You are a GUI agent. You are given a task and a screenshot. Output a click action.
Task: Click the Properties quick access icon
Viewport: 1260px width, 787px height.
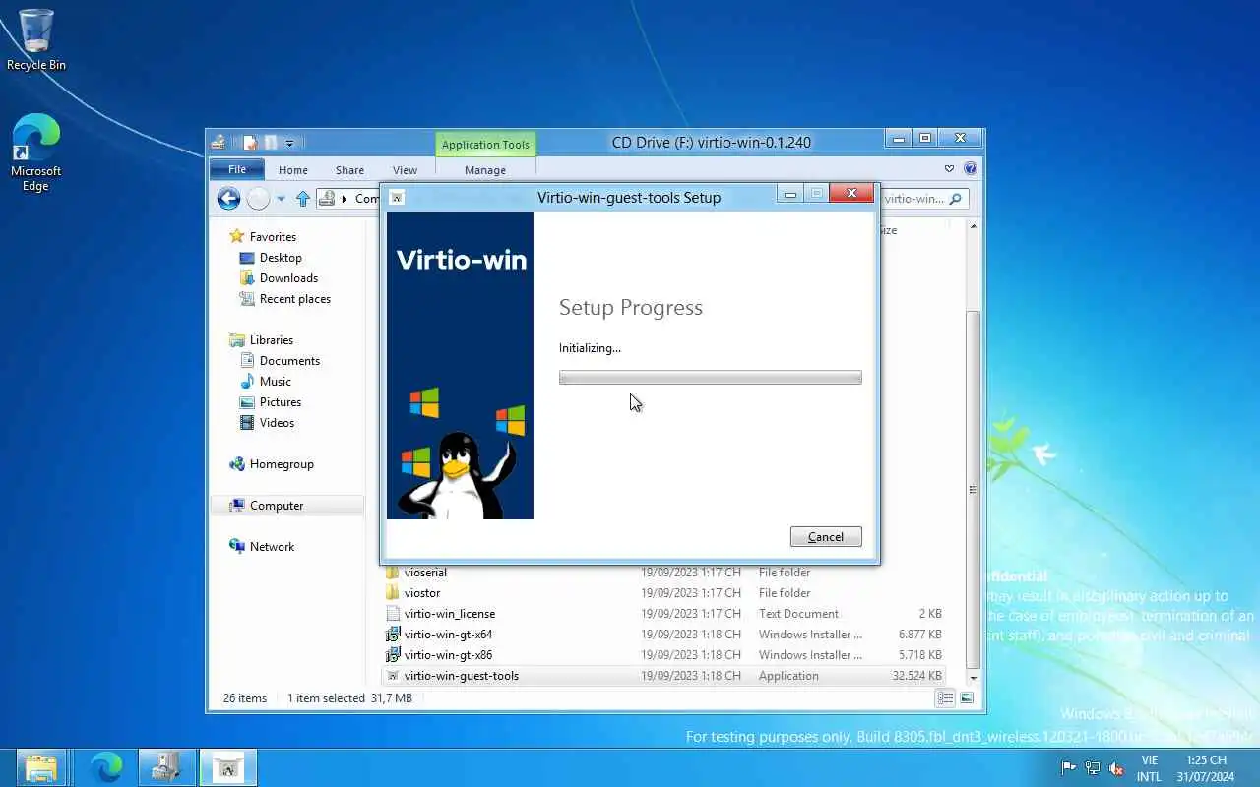click(251, 143)
